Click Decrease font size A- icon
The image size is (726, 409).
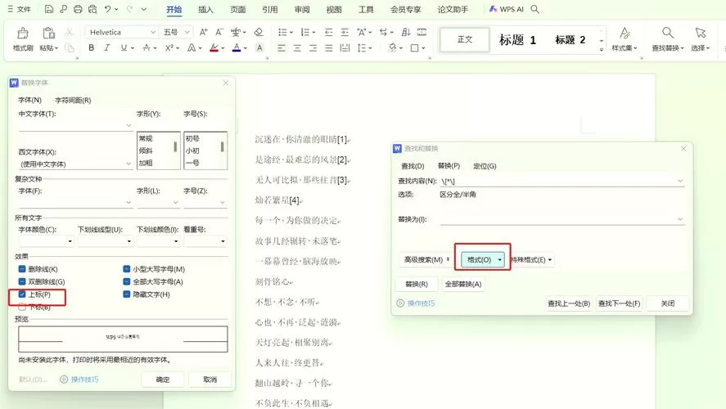pos(219,32)
